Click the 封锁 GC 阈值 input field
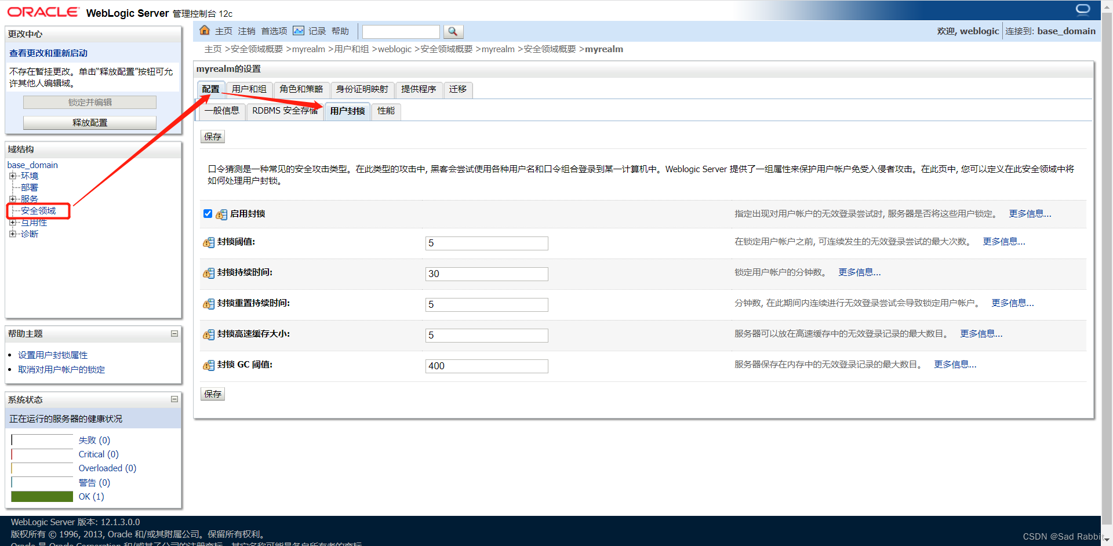1113x546 pixels. click(x=487, y=366)
